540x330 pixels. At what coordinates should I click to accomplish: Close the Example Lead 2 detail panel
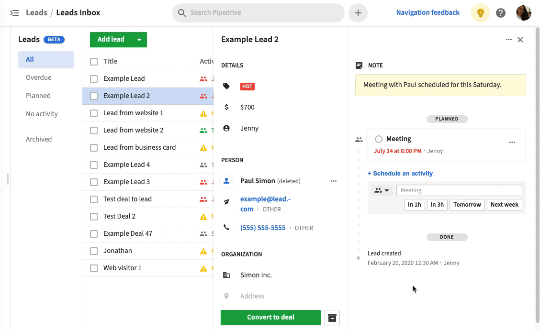520,40
